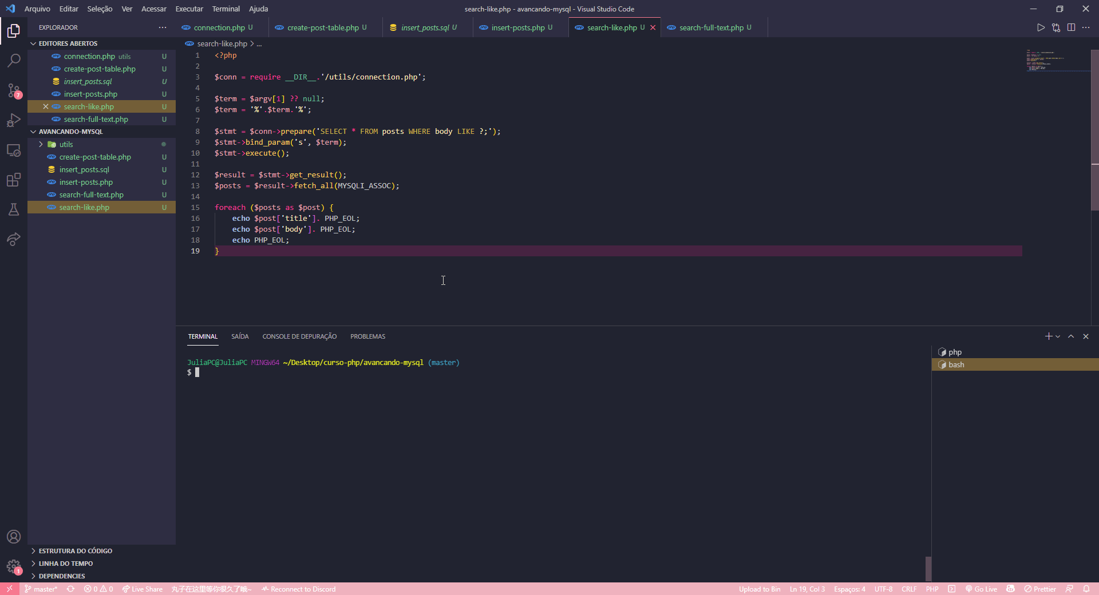
Task: Open the Search view in activity bar
Action: point(14,60)
